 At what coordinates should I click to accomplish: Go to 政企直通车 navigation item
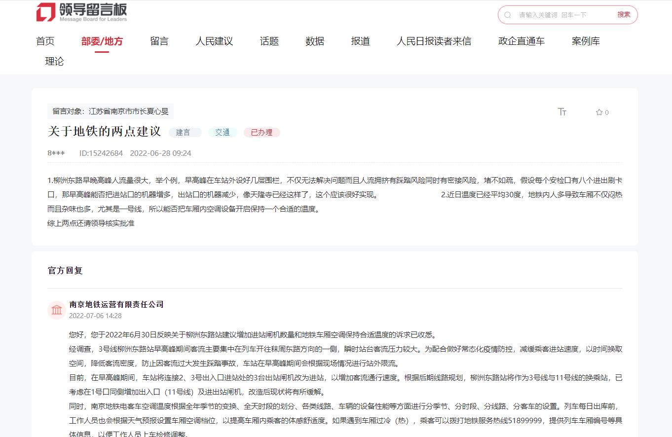point(522,41)
